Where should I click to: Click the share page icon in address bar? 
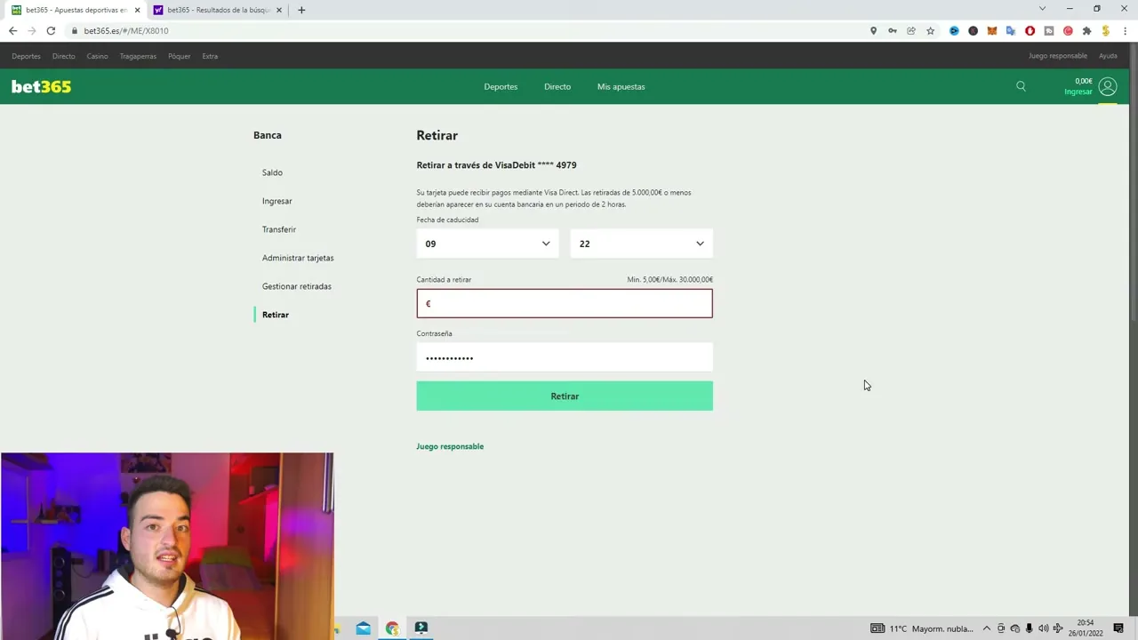coord(911,30)
